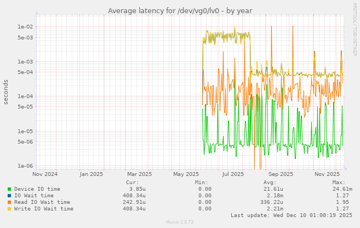
Task: Click the 'Nov 2024' x-axis label
Action: 45,174
